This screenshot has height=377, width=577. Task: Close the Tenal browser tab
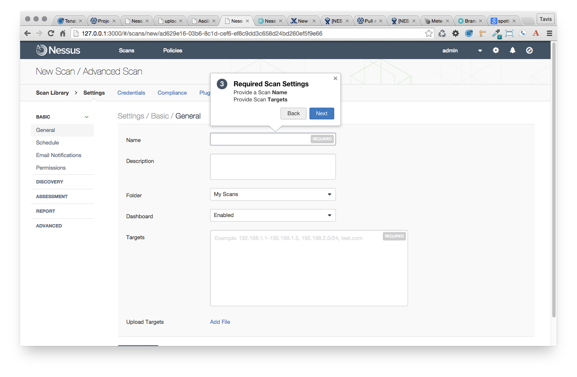[x=81, y=21]
